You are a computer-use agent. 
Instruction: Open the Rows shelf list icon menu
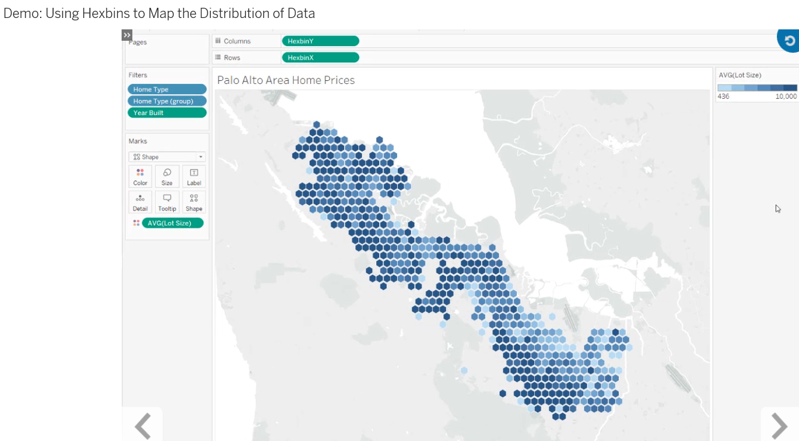(218, 57)
